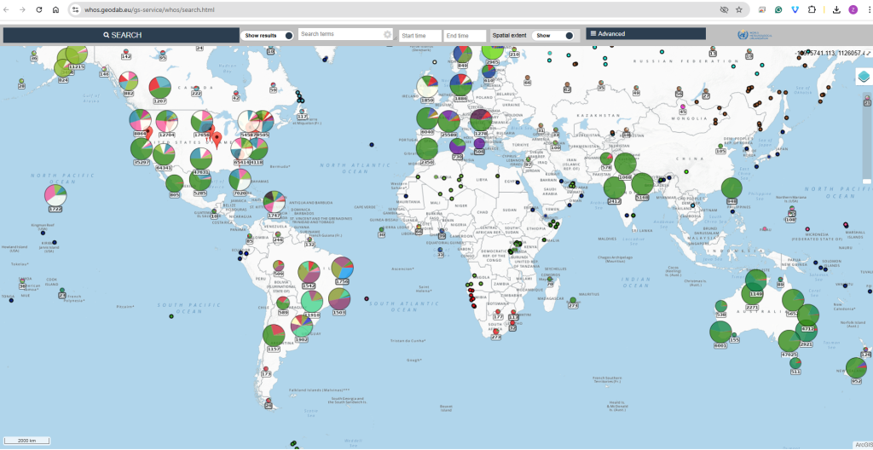
Task: Toggle the Spatial extent Show switch
Action: 568,35
